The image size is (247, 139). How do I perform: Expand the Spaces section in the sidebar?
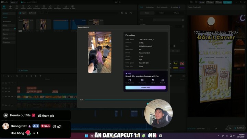tap(9, 34)
